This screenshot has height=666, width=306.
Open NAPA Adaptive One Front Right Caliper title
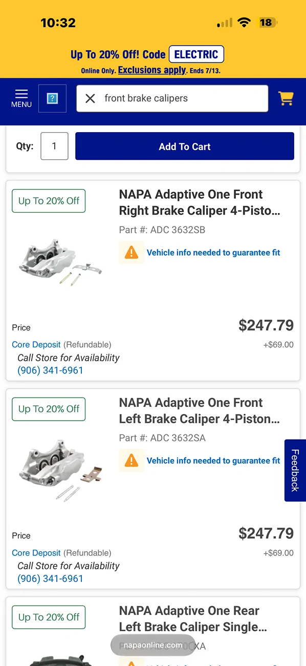[x=200, y=202]
